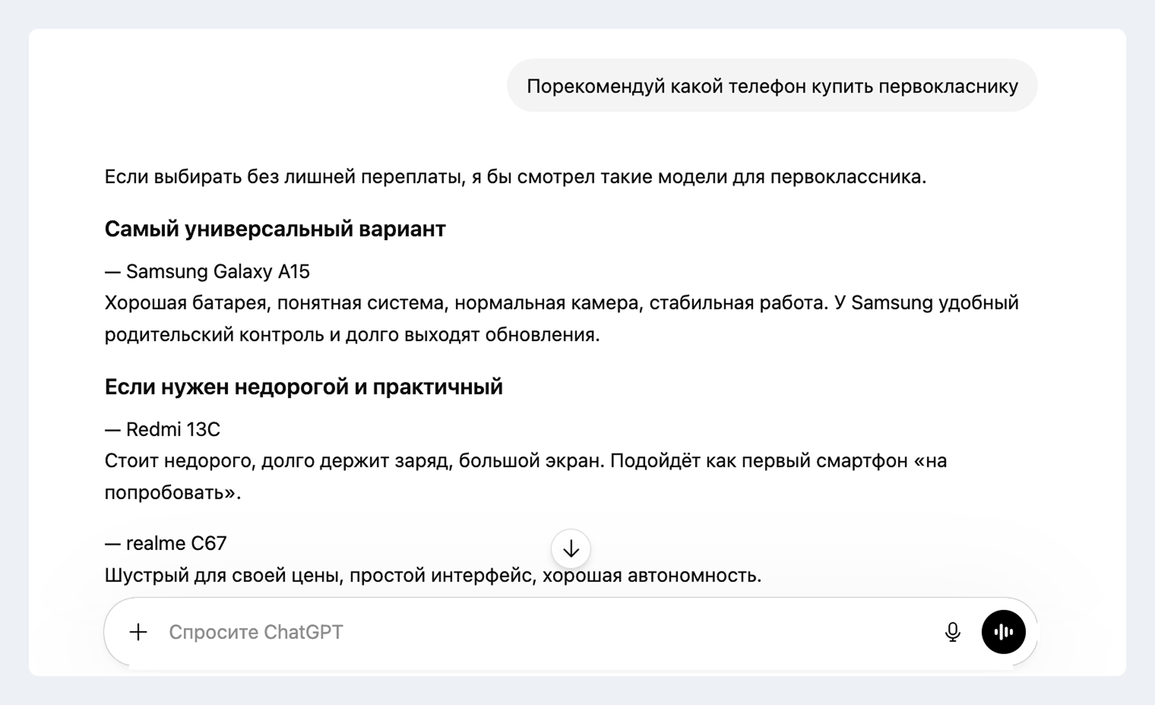Click the line «родительский контроль и долго выходят обновления»

(x=352, y=335)
